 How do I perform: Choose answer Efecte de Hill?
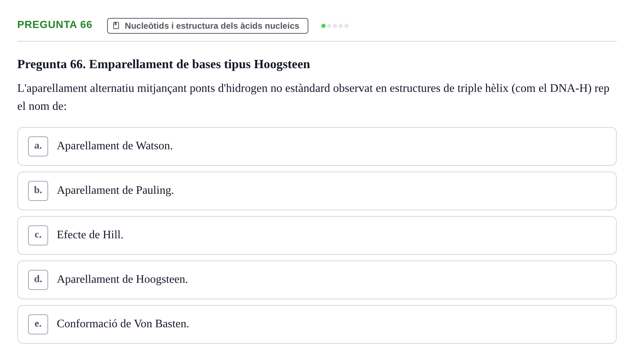tap(317, 235)
